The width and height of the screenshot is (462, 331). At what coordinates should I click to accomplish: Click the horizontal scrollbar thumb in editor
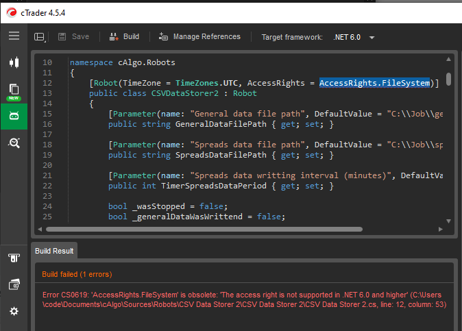(x=204, y=229)
